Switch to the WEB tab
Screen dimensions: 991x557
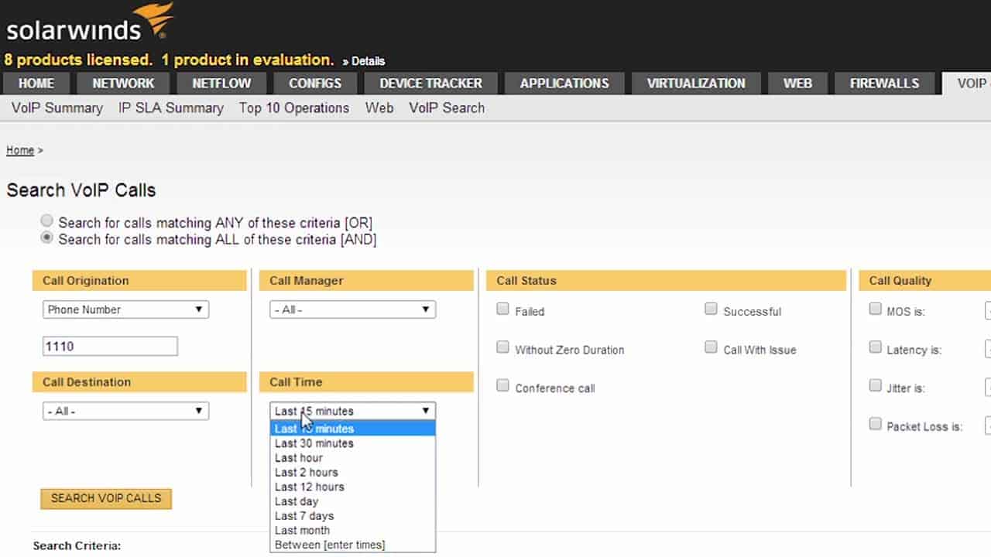(x=797, y=84)
